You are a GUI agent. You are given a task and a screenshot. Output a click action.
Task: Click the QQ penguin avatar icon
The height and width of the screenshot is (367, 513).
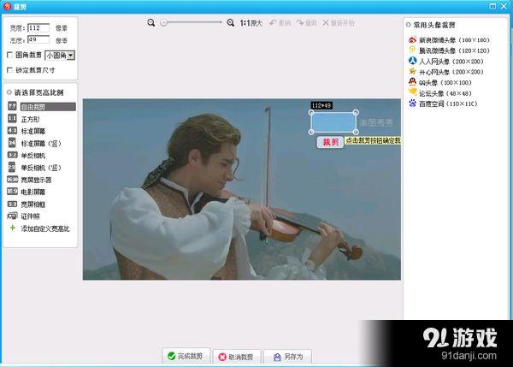pyautogui.click(x=412, y=82)
